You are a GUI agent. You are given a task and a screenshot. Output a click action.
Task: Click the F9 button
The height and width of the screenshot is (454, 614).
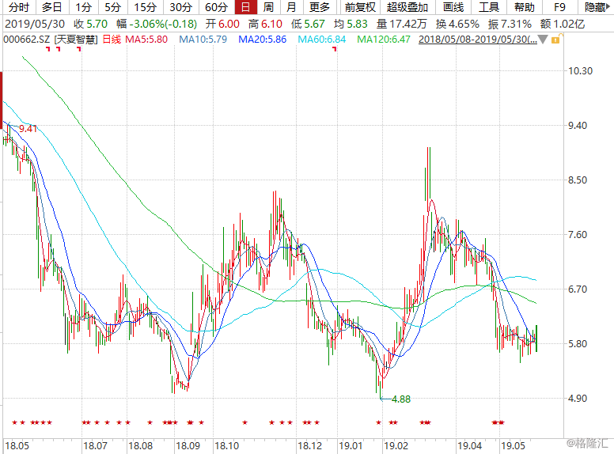pos(559,7)
